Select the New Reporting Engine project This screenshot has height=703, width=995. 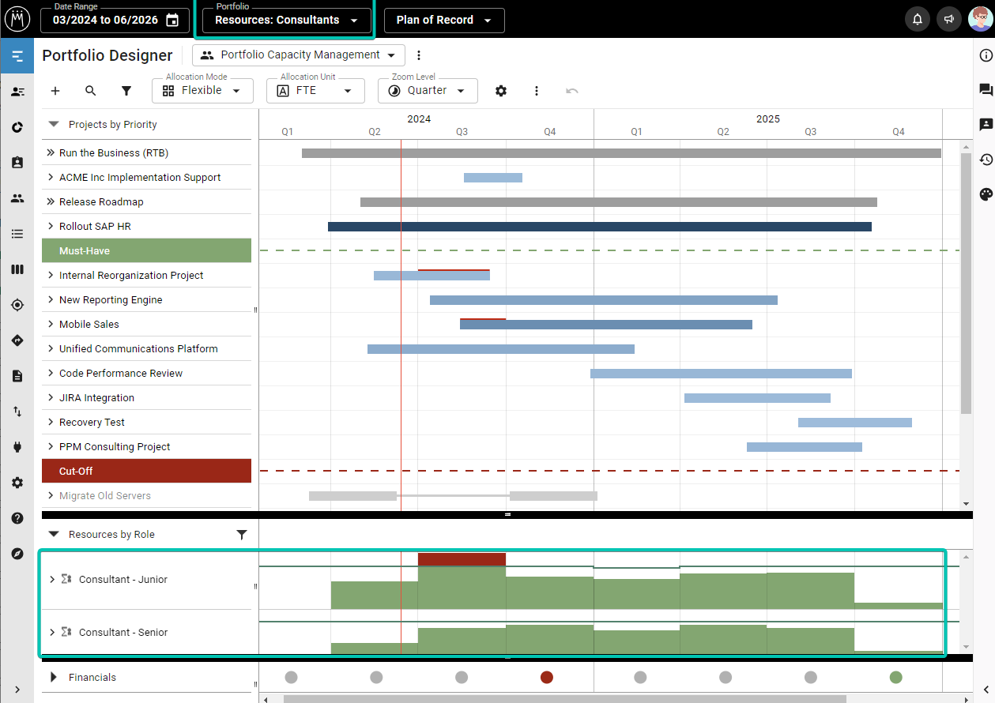[x=146, y=299]
